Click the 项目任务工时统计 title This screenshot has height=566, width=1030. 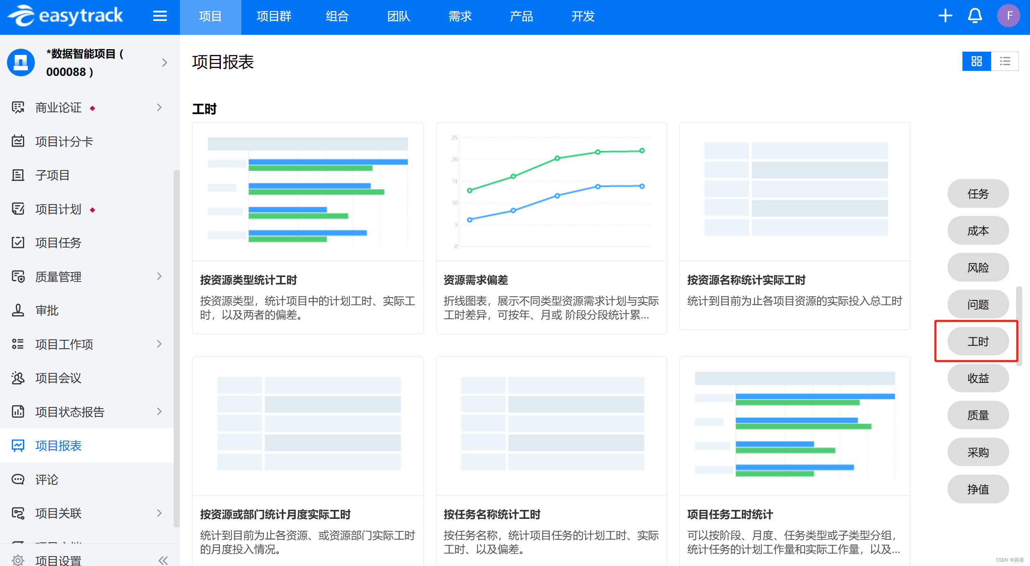tap(730, 514)
